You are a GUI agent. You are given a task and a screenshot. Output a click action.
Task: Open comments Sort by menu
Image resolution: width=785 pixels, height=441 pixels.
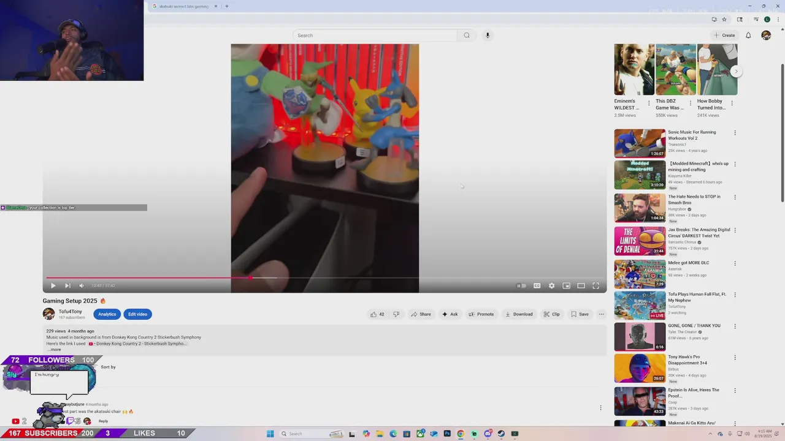pos(108,367)
